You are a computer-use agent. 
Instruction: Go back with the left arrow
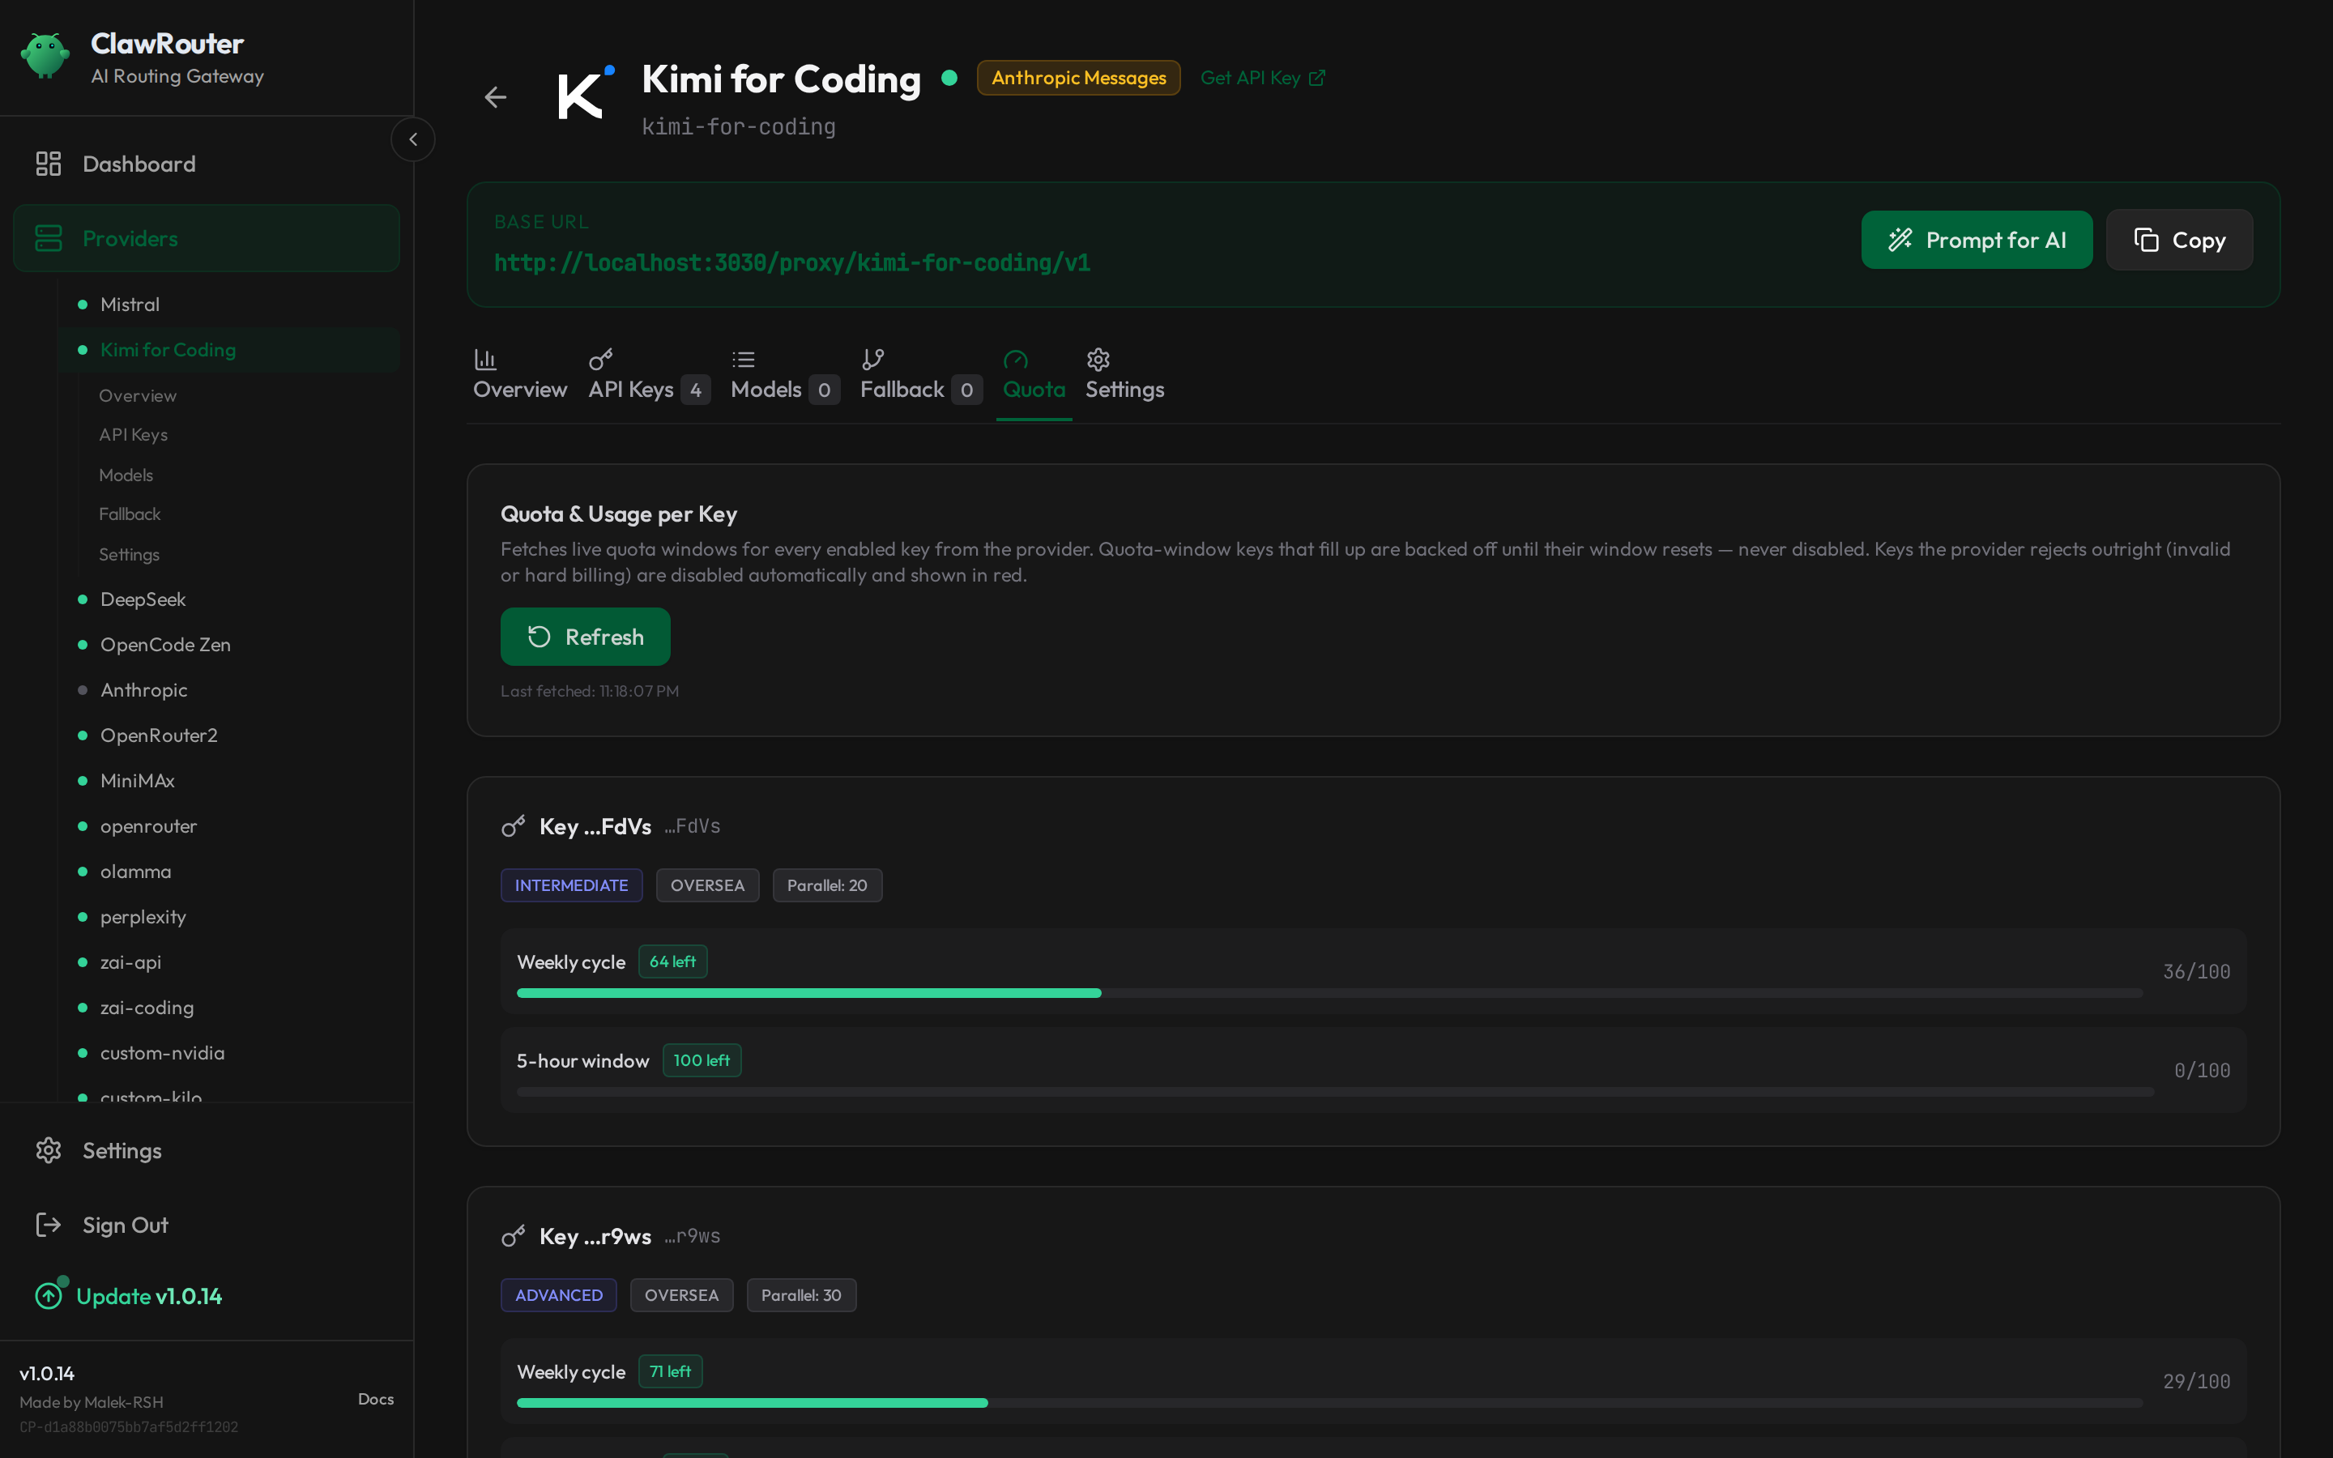click(x=496, y=97)
